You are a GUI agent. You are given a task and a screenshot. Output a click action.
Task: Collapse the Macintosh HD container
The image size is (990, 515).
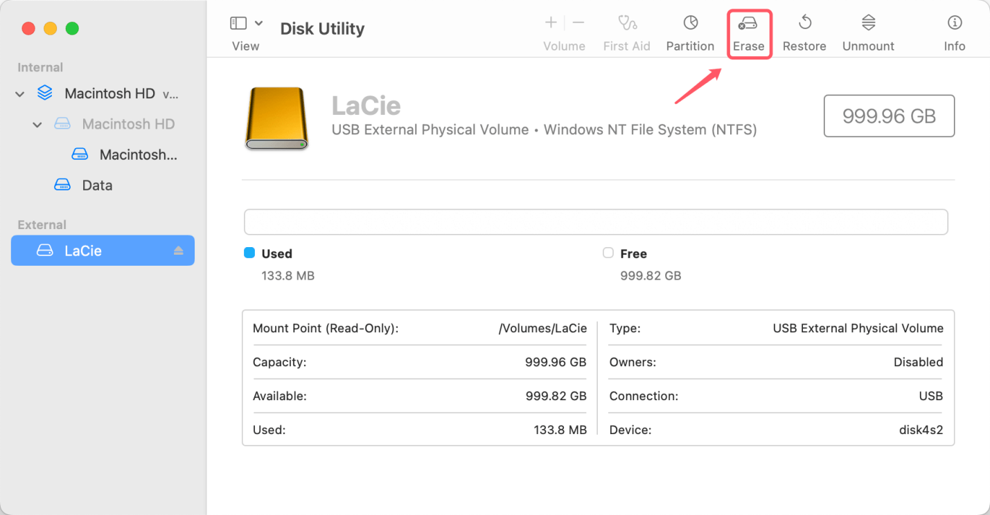coord(19,93)
